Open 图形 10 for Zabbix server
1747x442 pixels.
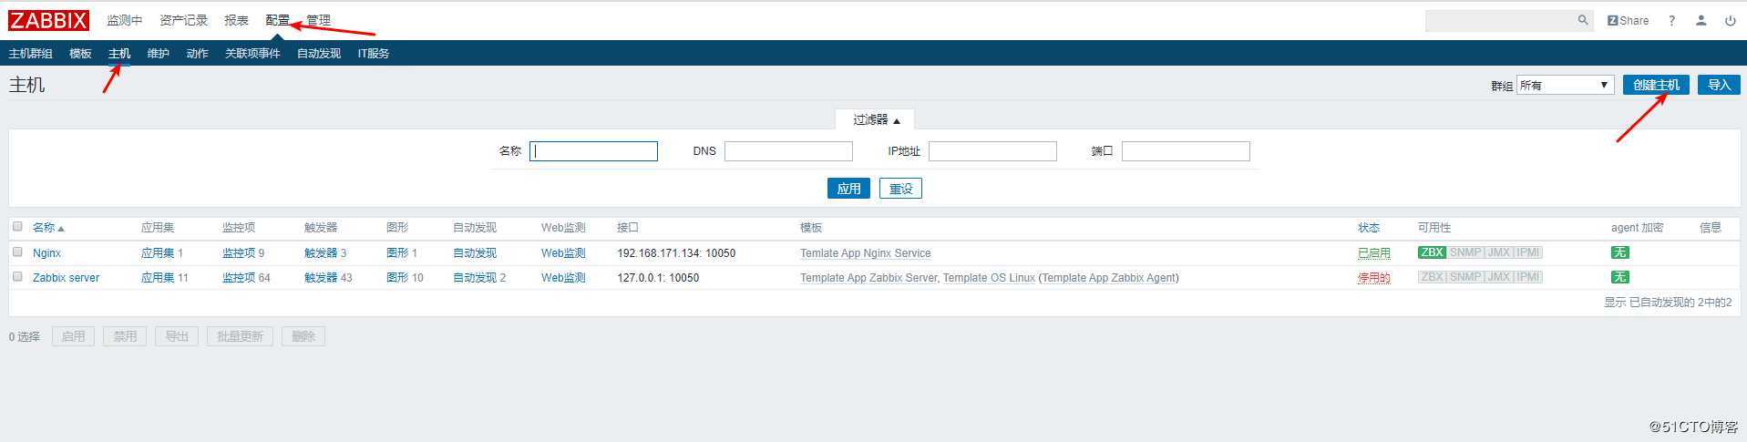coord(397,278)
